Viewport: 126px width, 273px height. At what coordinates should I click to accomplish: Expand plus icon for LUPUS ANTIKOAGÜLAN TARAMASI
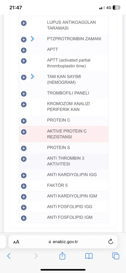click(24, 23)
